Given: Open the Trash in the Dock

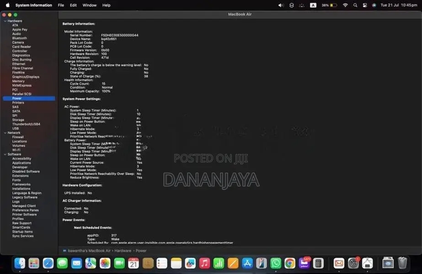Looking at the screenshot, I should [x=402, y=263].
